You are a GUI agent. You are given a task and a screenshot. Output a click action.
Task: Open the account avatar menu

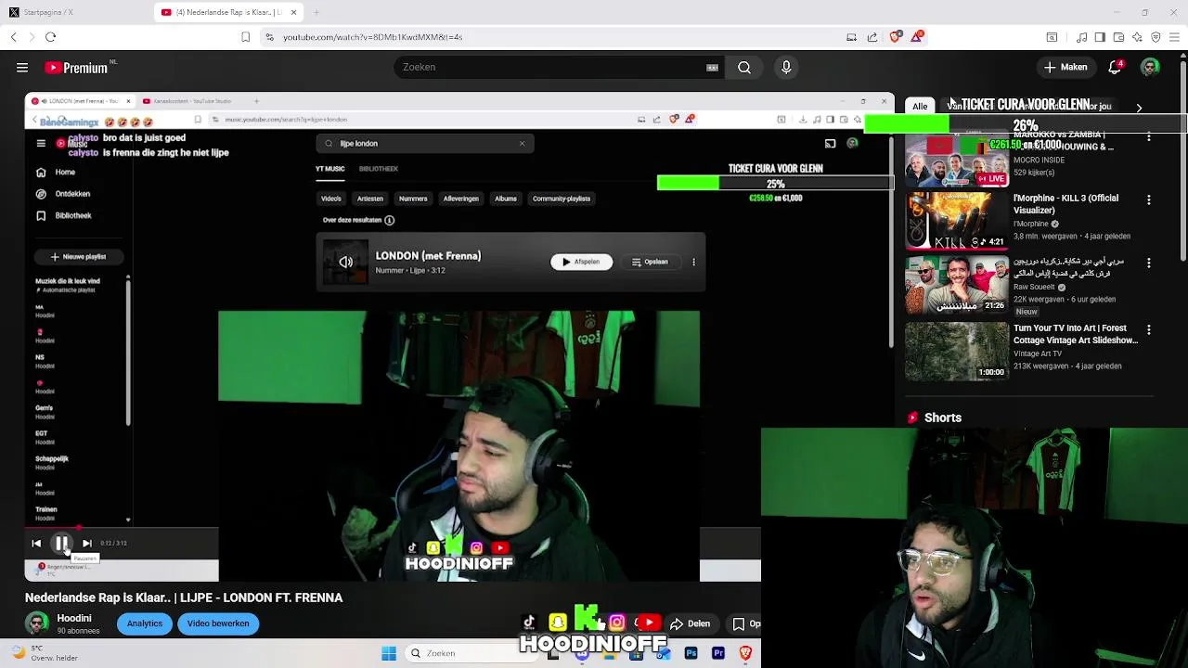coord(1150,67)
